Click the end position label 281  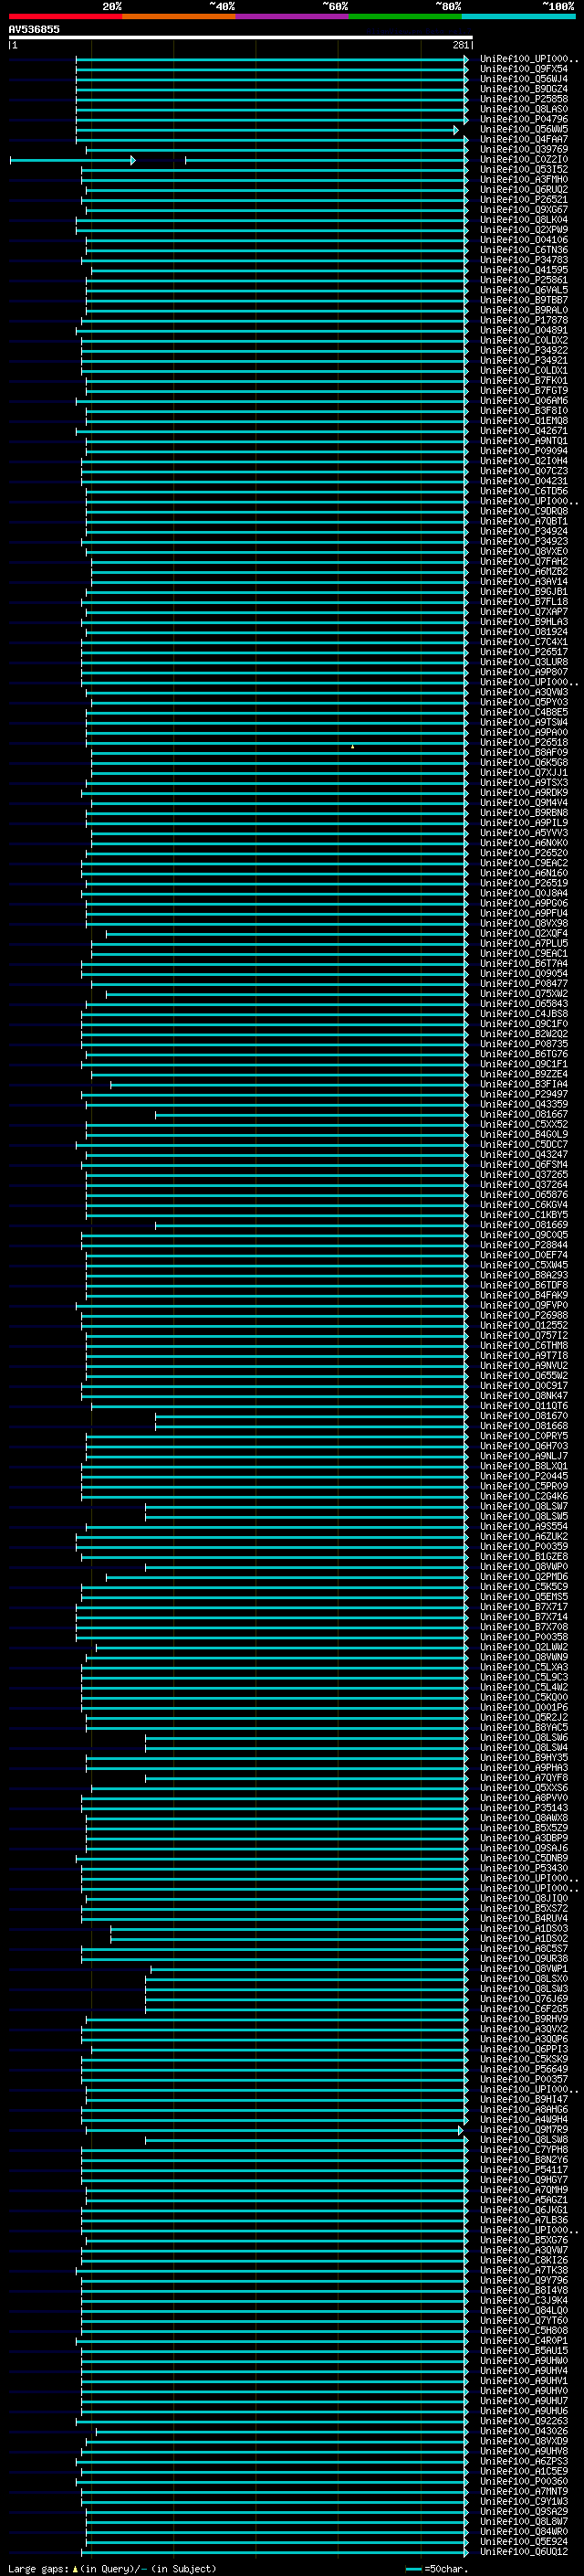pyautogui.click(x=461, y=45)
